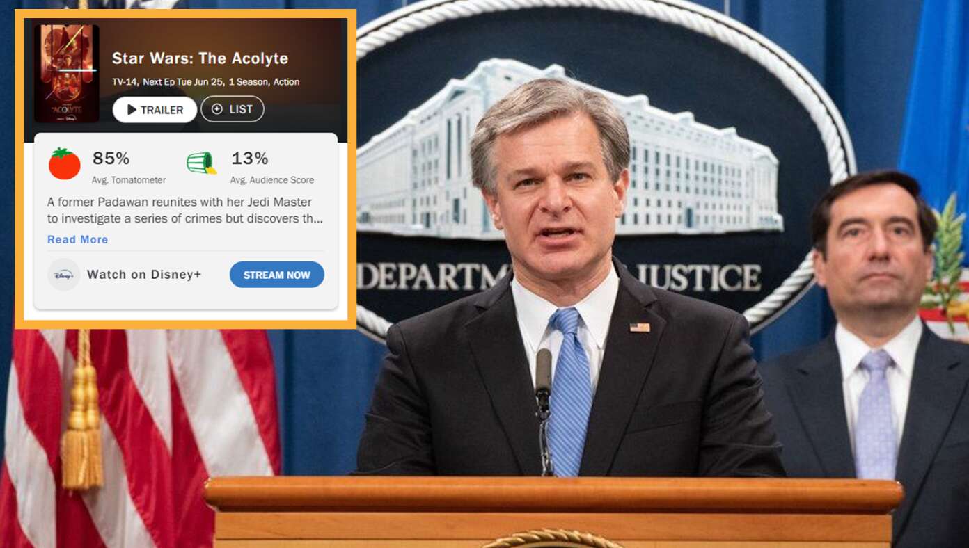Open the Read More link

tap(77, 239)
